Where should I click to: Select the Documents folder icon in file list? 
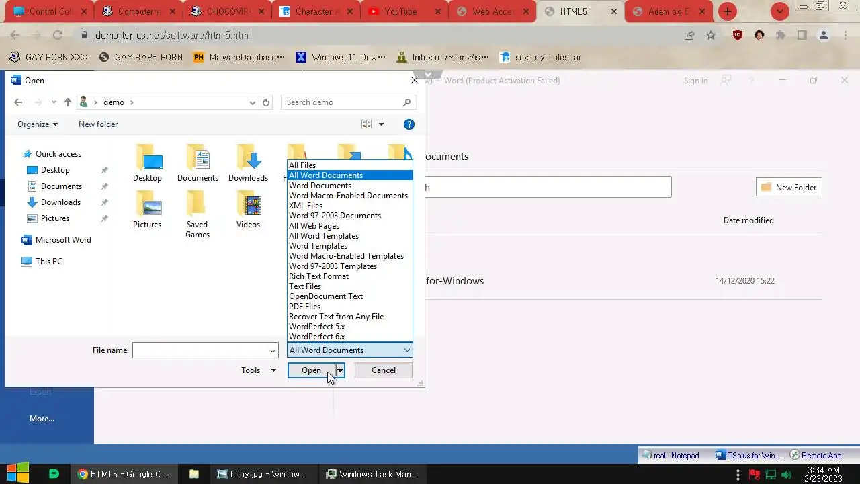[198, 163]
